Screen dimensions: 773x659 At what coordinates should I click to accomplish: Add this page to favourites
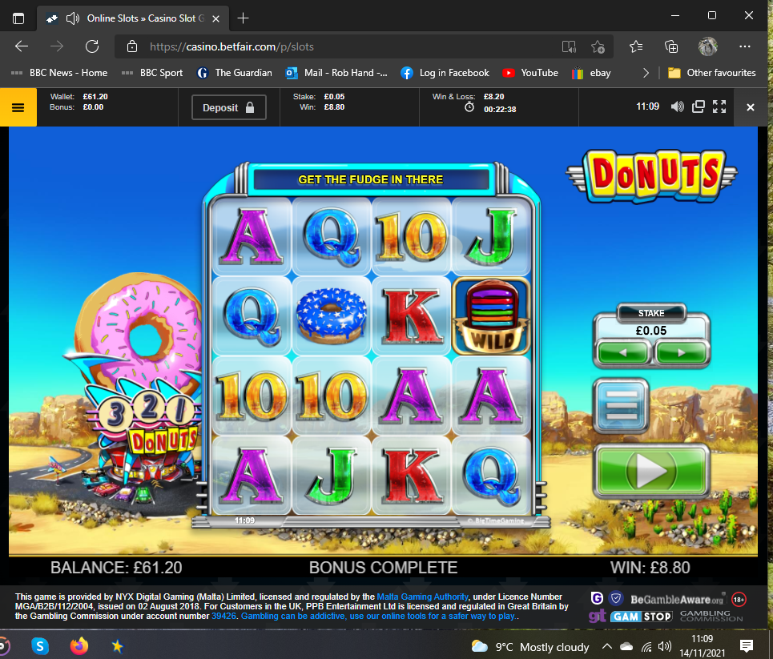(x=598, y=46)
